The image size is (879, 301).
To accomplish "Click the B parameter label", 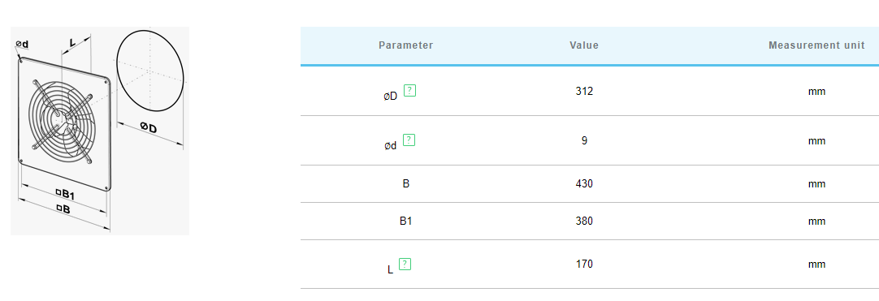I will [x=406, y=183].
